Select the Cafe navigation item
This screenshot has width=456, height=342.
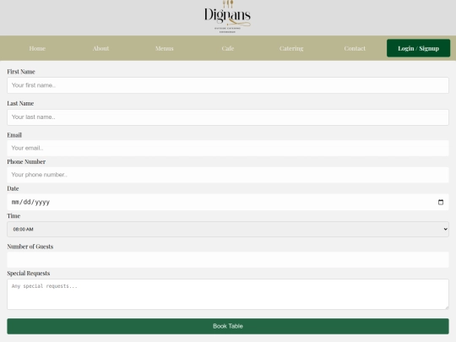click(x=228, y=48)
